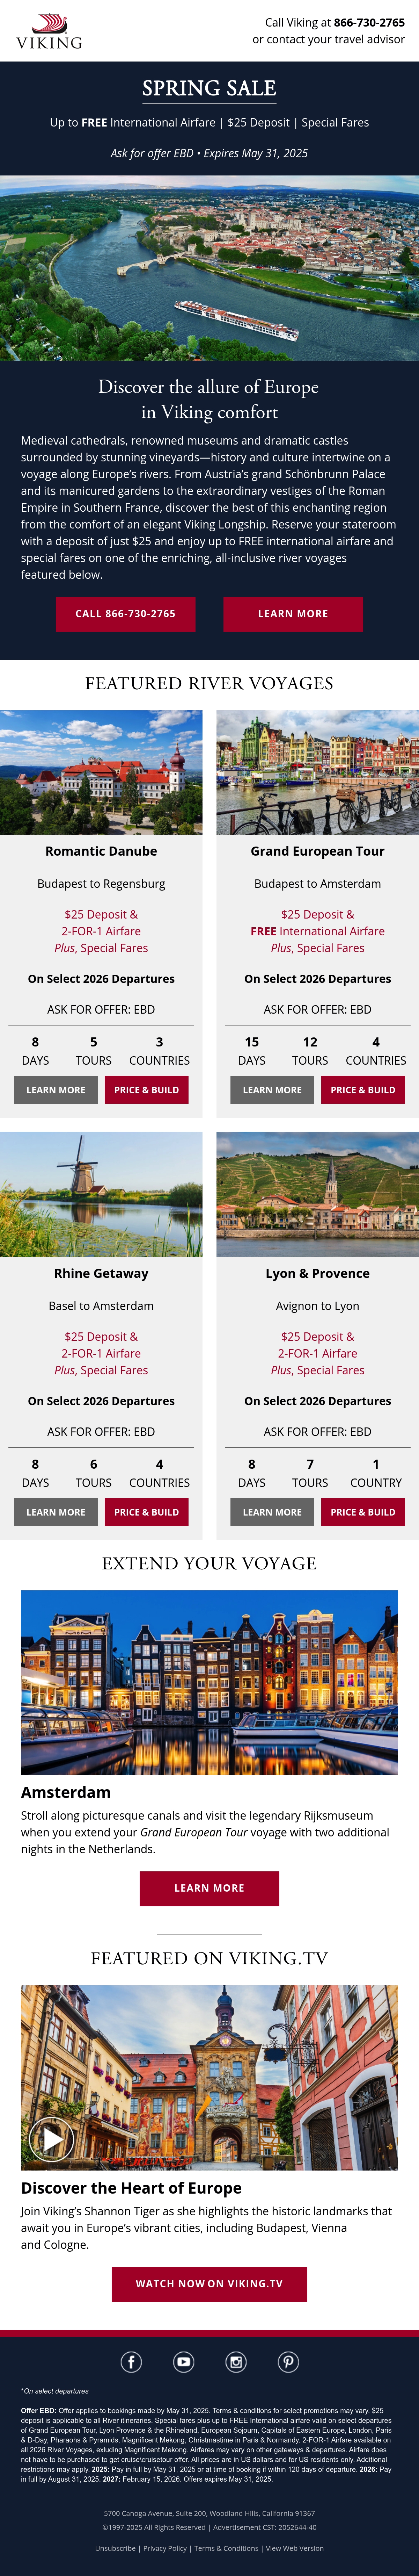This screenshot has width=419, height=2576.
Task: Click View Web Version link
Action: coord(295,2548)
